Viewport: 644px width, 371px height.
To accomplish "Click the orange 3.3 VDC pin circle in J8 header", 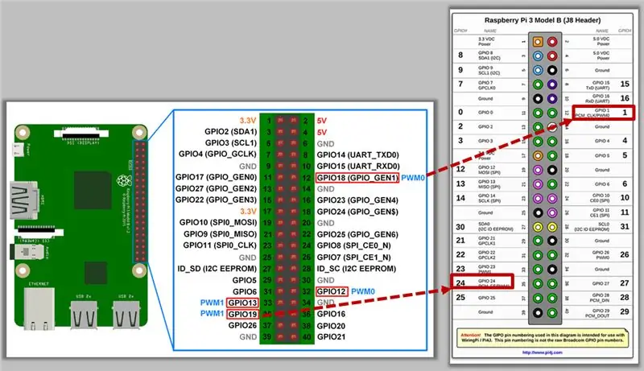I will (x=538, y=42).
